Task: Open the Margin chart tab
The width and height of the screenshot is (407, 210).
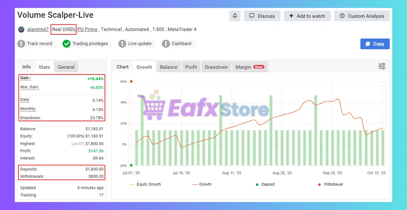Action: [x=250, y=67]
